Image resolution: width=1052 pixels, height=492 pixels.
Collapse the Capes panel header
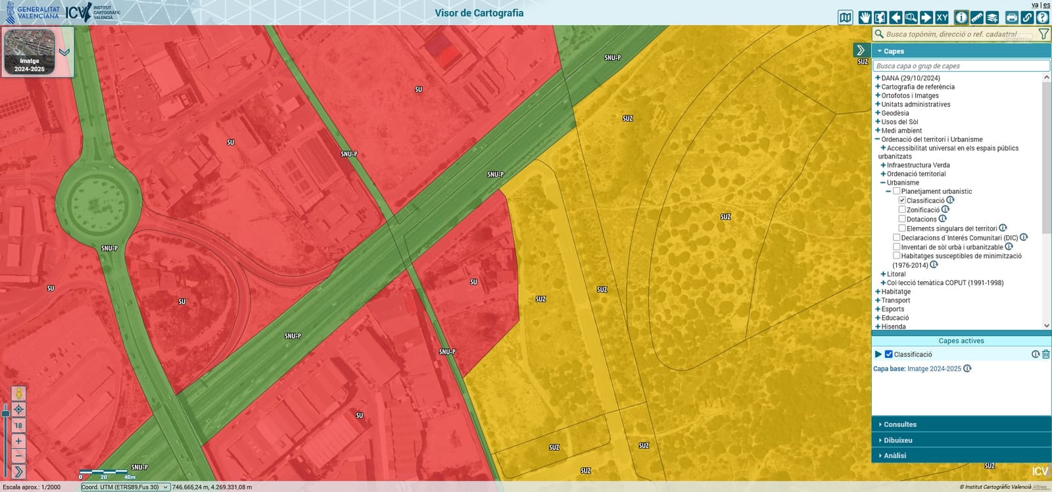[961, 51]
